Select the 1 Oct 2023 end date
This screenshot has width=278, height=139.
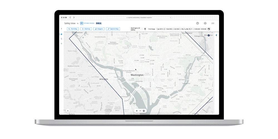point(169,29)
